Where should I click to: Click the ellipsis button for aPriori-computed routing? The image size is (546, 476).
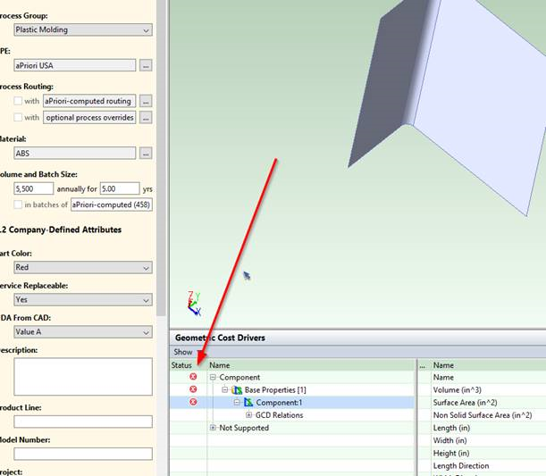coord(146,101)
